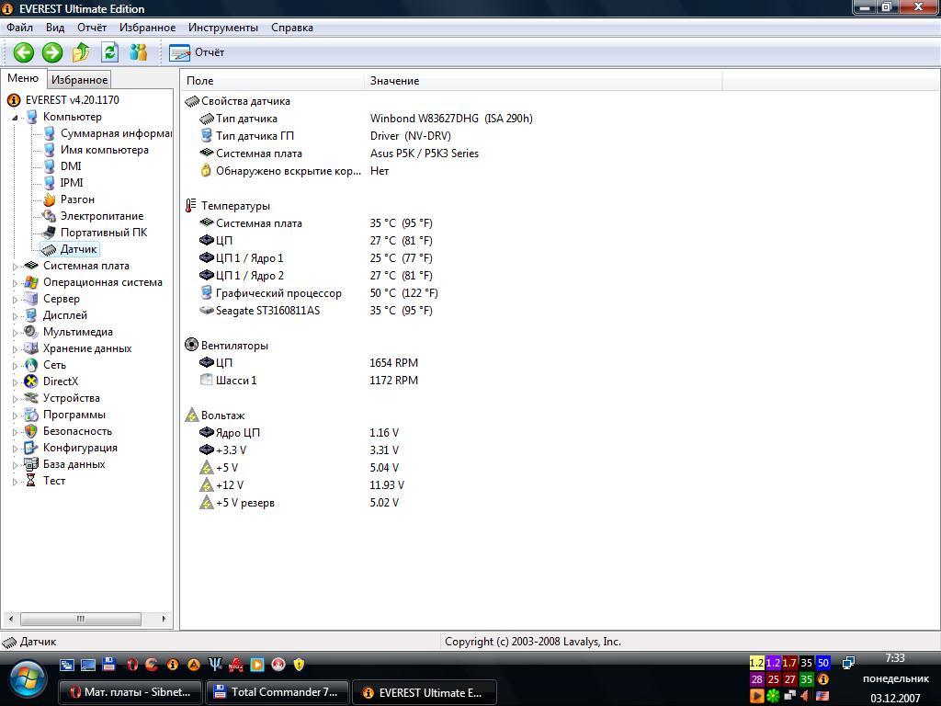Switch to Total Commander taskbar button
This screenshot has width=941, height=706.
pos(277,692)
